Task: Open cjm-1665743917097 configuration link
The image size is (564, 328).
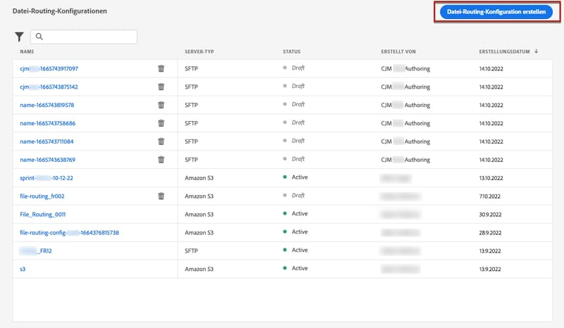Action: pos(49,68)
